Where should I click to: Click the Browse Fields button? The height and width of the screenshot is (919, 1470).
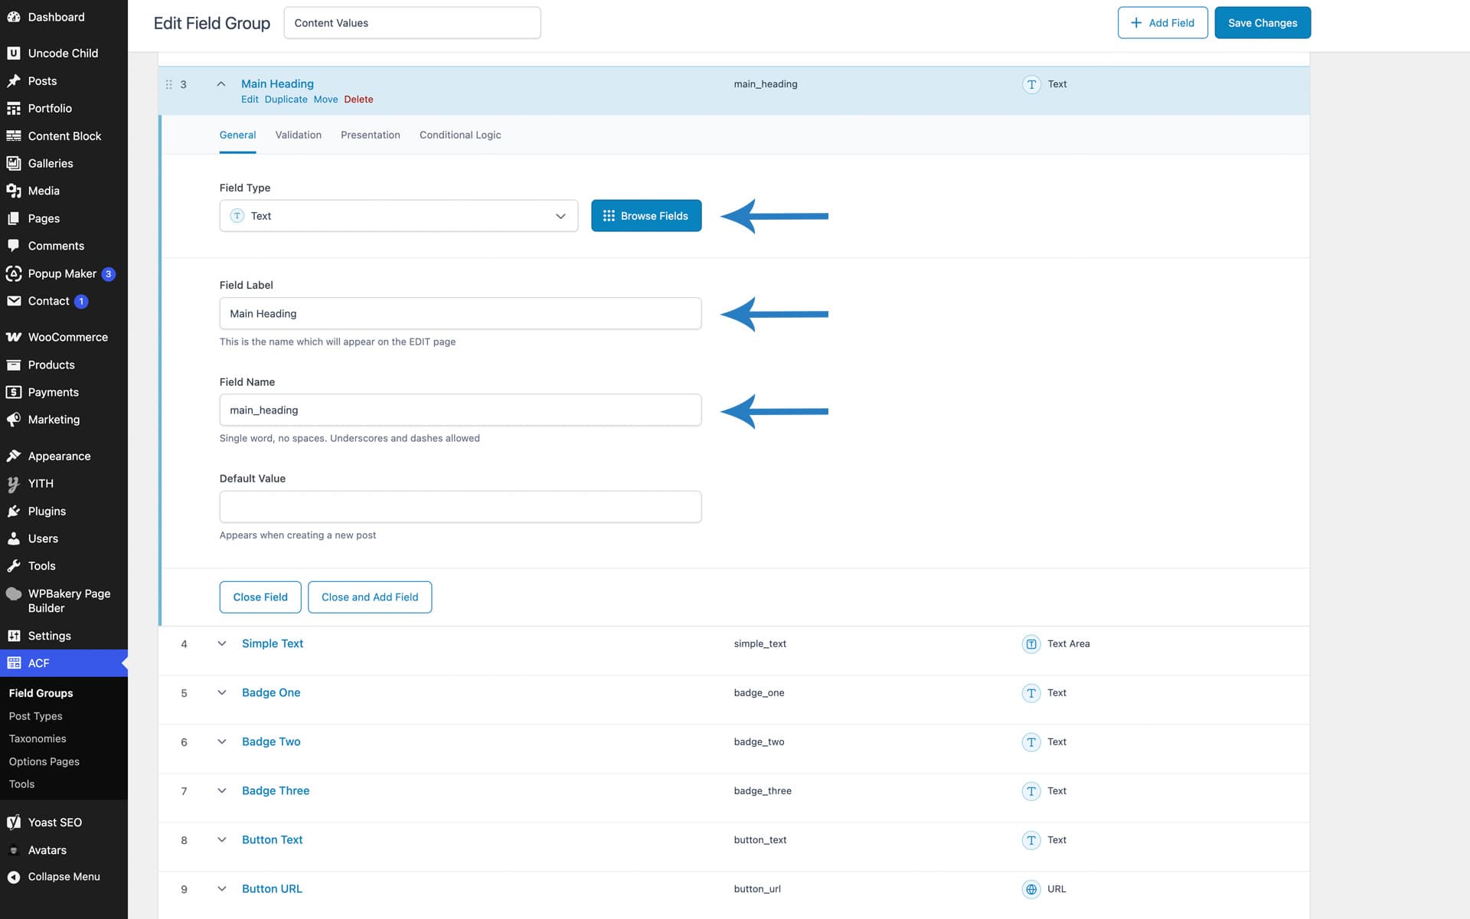(x=646, y=216)
